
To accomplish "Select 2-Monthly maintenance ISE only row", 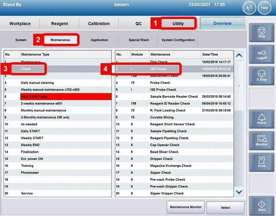I will point(58,117).
